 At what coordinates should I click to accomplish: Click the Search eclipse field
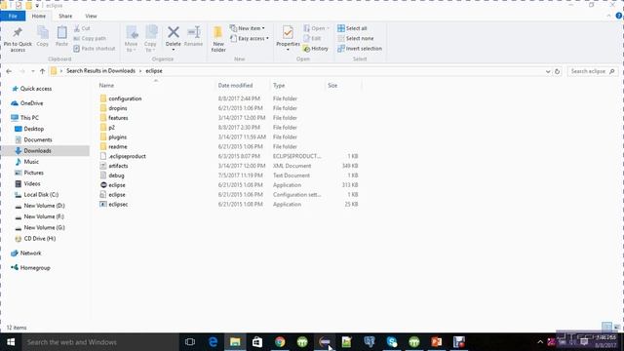(592, 71)
